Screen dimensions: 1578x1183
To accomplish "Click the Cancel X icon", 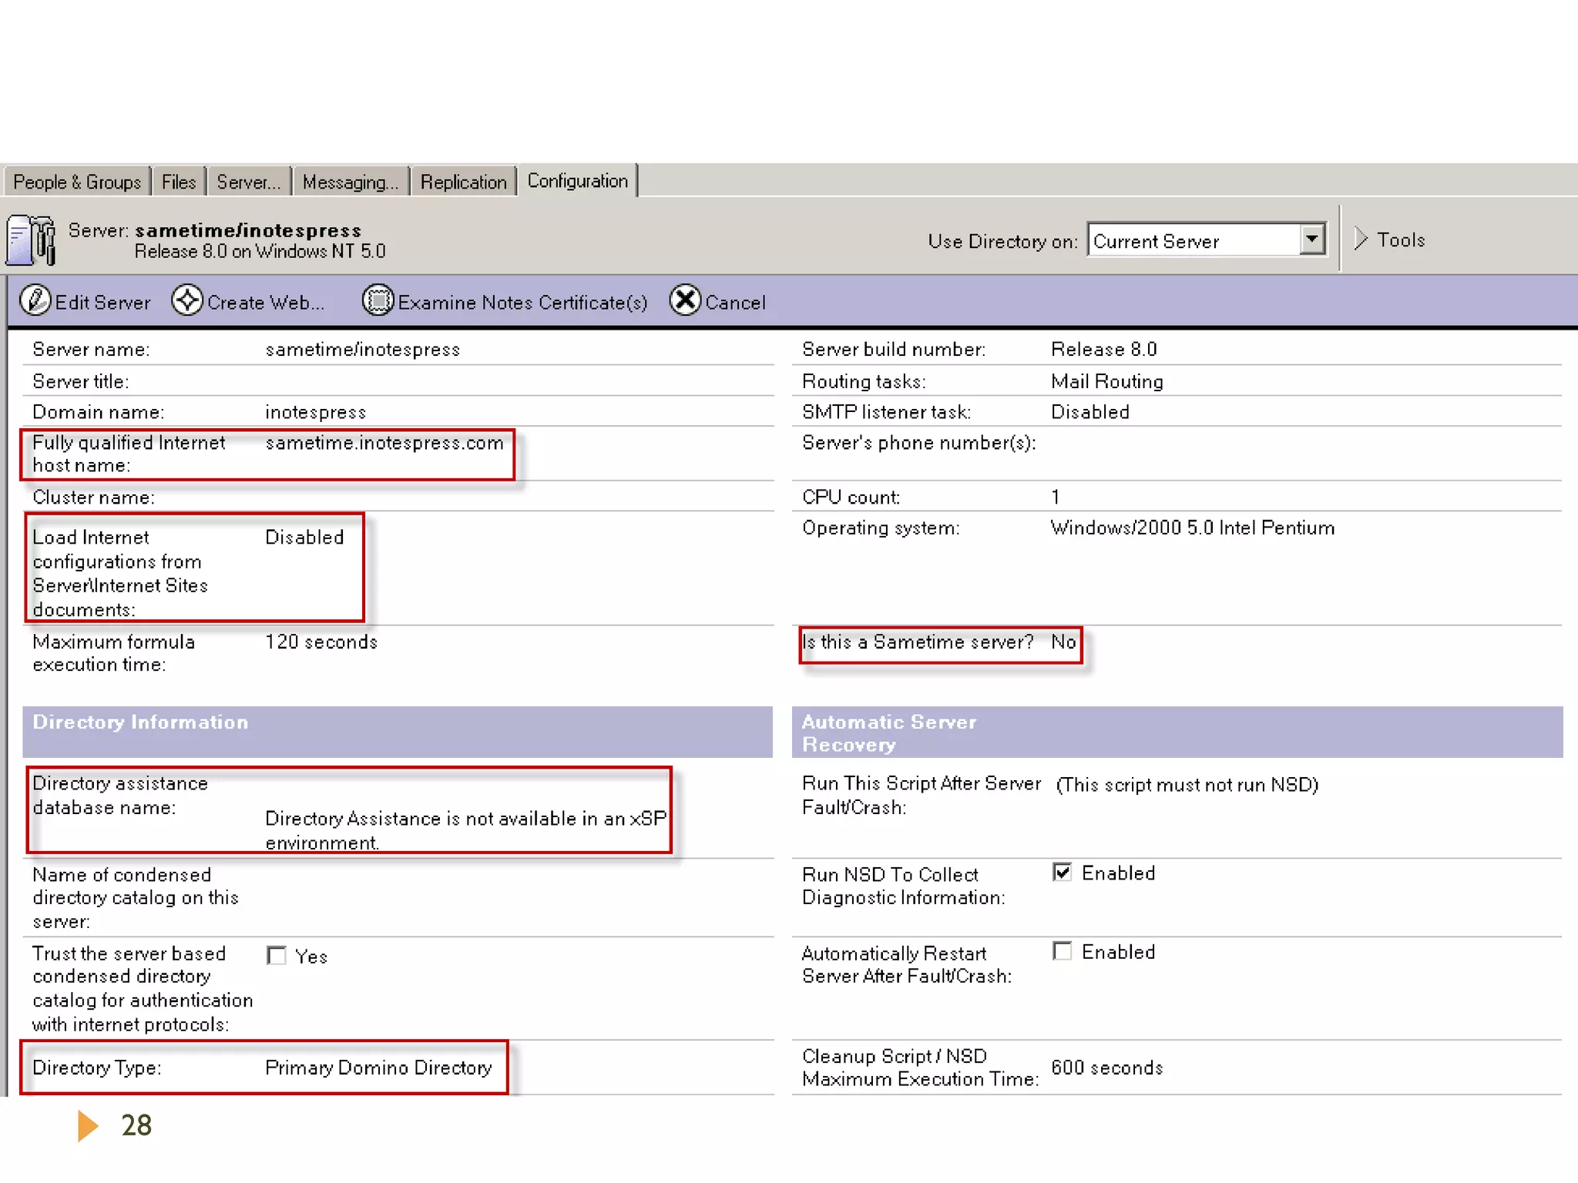I will [685, 300].
